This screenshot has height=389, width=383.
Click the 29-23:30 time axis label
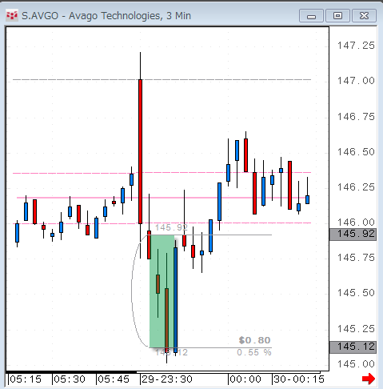pyautogui.click(x=167, y=379)
